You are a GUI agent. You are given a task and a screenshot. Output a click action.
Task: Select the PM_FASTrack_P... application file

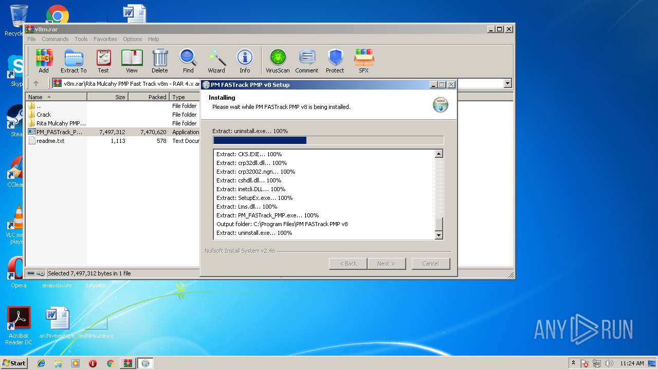(113, 132)
